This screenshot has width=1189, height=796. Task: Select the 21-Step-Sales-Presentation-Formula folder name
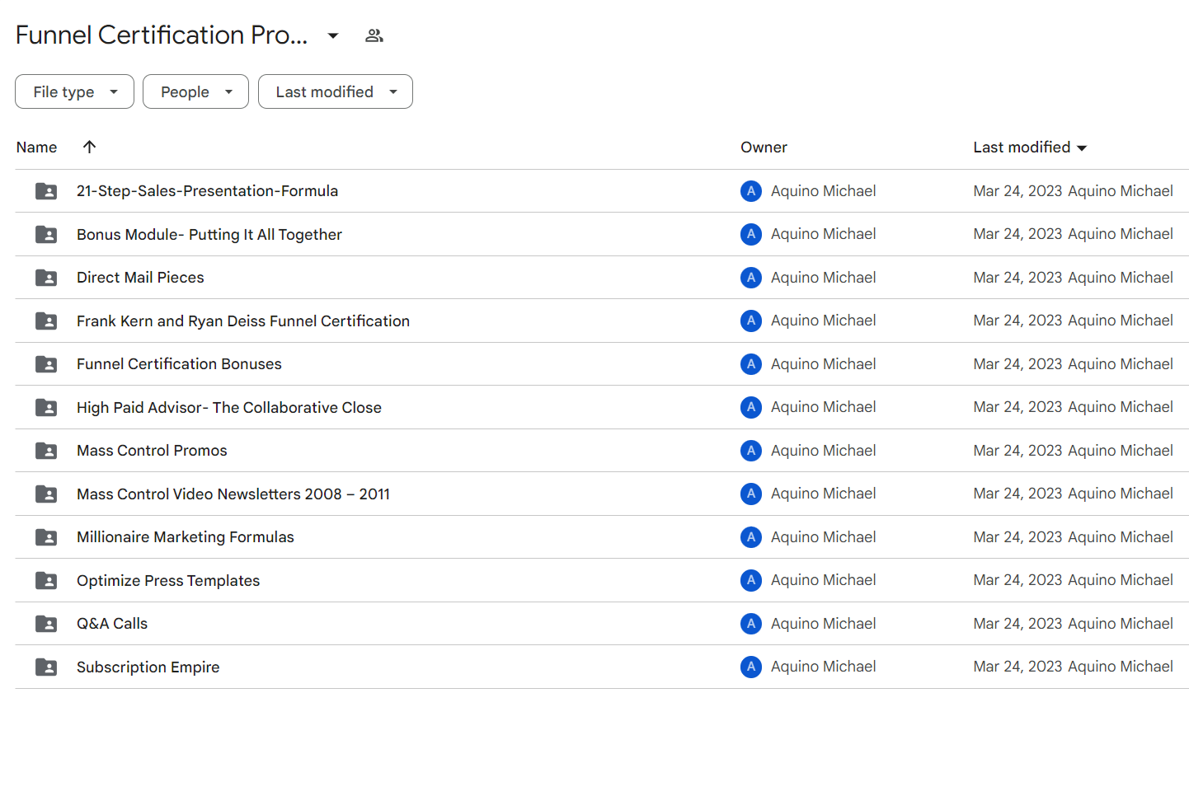pyautogui.click(x=207, y=191)
